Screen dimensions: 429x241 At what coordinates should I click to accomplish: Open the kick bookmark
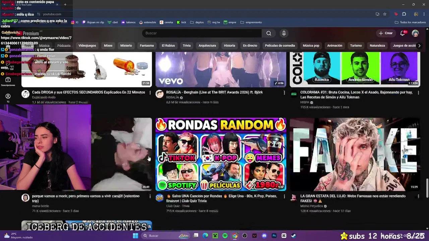(181, 22)
